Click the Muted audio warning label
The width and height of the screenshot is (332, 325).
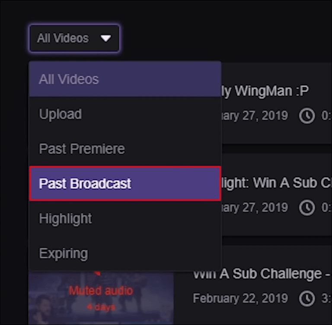click(x=101, y=290)
